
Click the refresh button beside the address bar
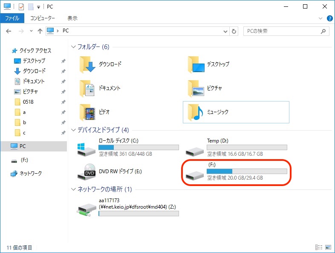click(234, 31)
